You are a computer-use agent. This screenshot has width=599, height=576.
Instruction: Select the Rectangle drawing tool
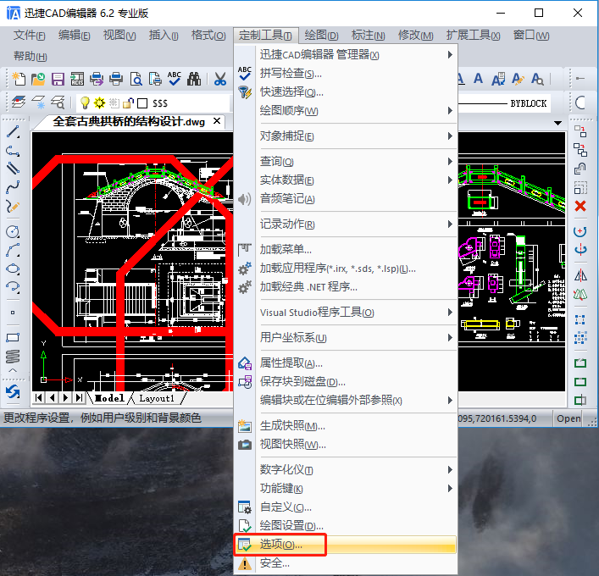(13, 337)
